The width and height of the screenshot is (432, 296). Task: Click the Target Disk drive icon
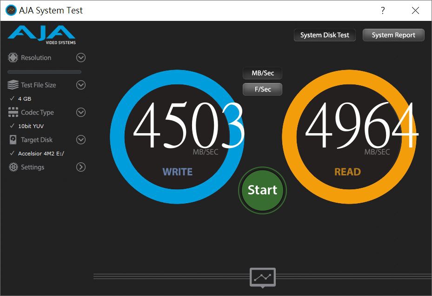tap(13, 140)
